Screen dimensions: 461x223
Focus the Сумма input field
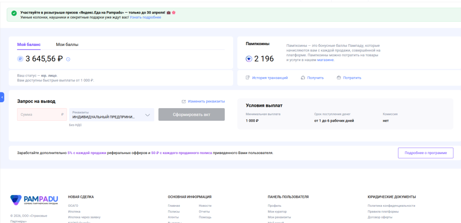pyautogui.click(x=42, y=114)
